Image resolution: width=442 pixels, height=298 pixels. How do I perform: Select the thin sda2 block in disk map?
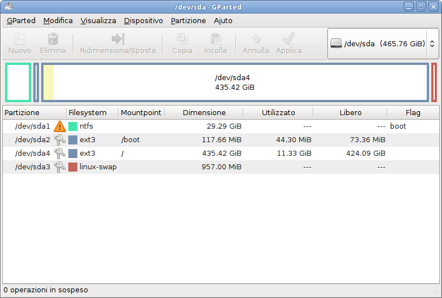pos(36,82)
